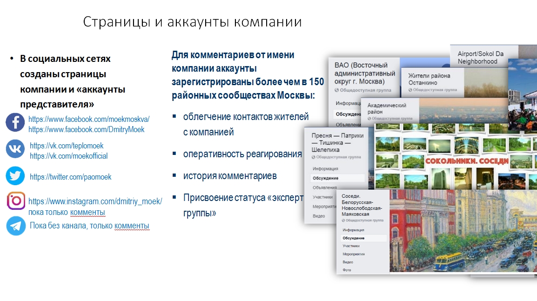Click the Instagram camera icon
The width and height of the screenshot is (537, 301).
point(16,201)
